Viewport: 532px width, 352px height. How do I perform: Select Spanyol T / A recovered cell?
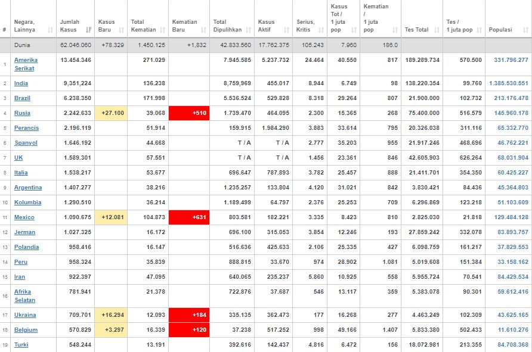[x=232, y=143]
